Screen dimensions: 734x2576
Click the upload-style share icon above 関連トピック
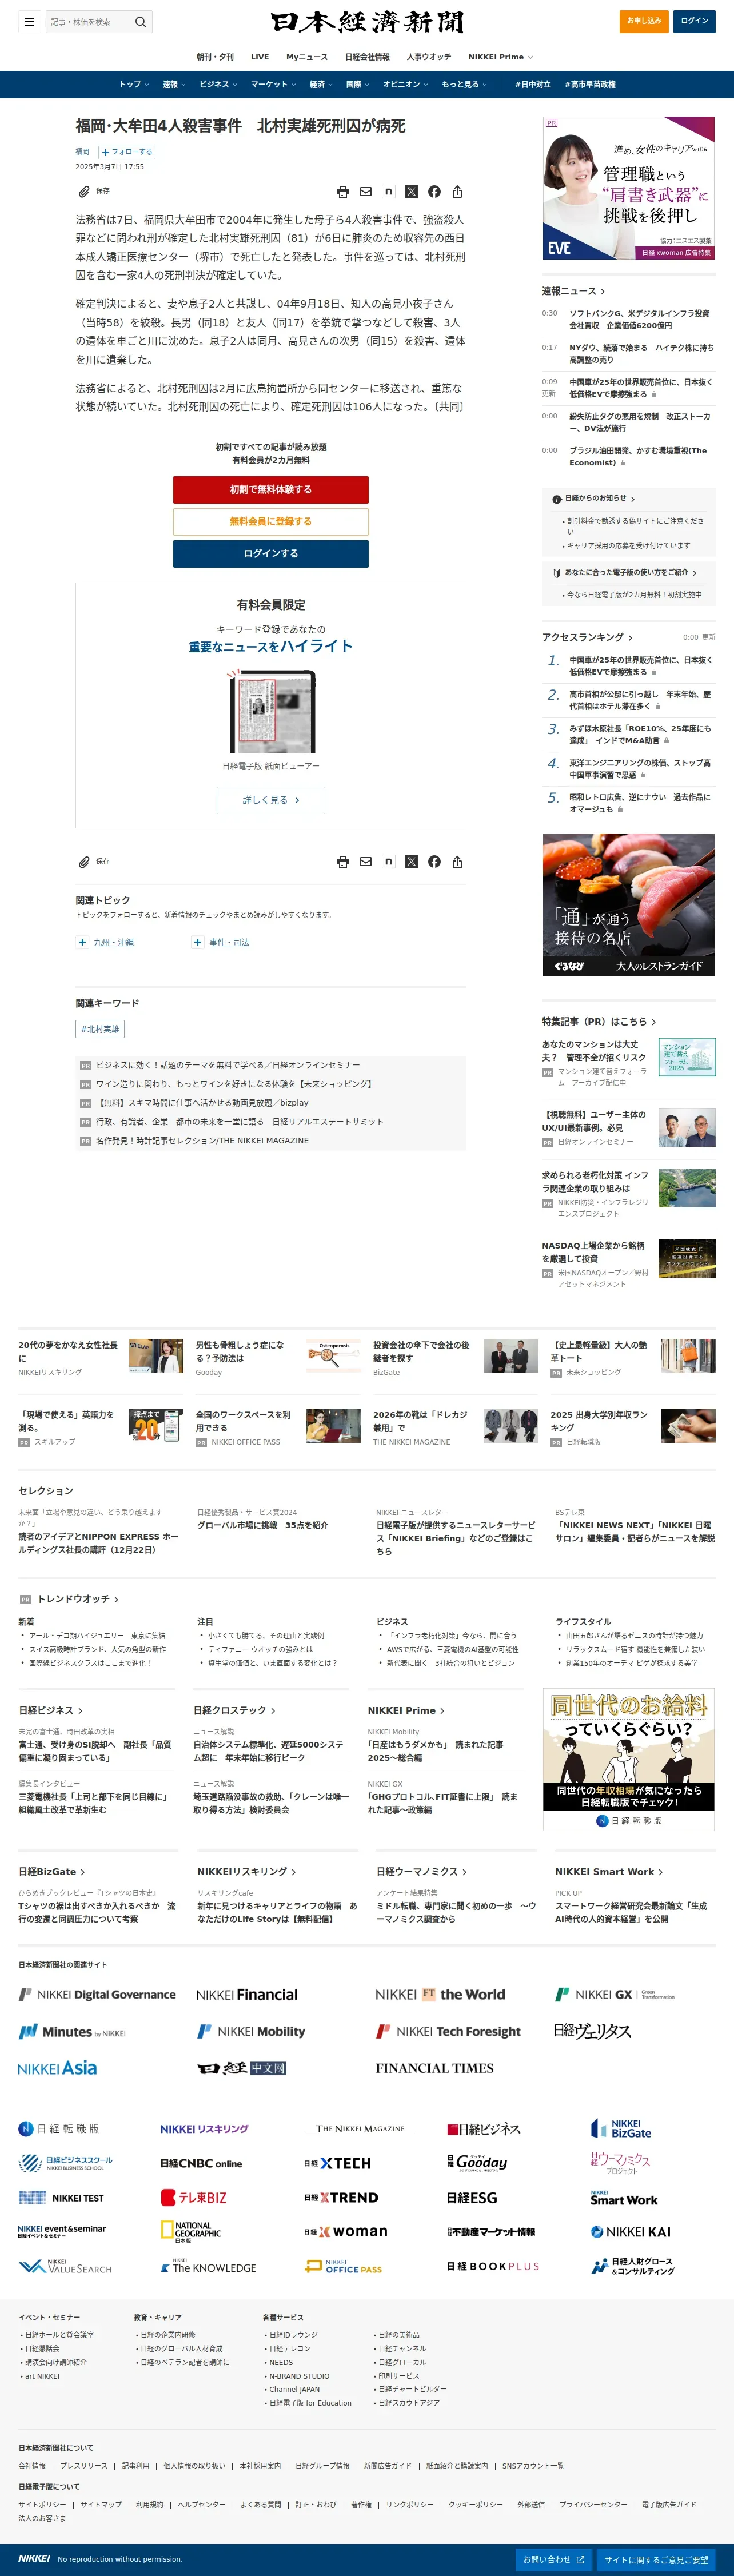pos(457,862)
